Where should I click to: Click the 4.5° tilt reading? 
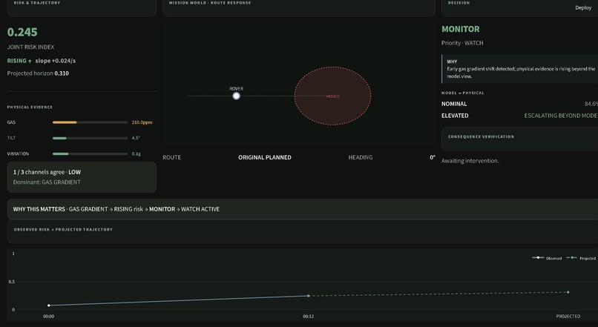point(136,138)
